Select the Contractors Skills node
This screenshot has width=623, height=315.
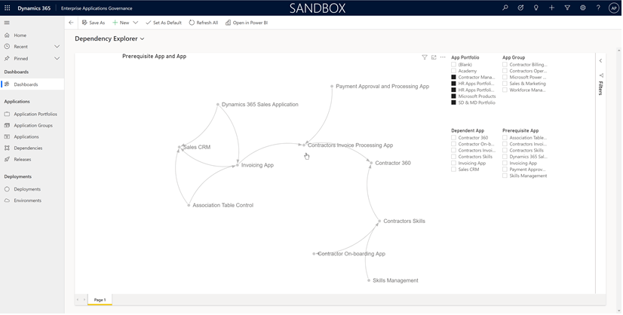(379, 222)
